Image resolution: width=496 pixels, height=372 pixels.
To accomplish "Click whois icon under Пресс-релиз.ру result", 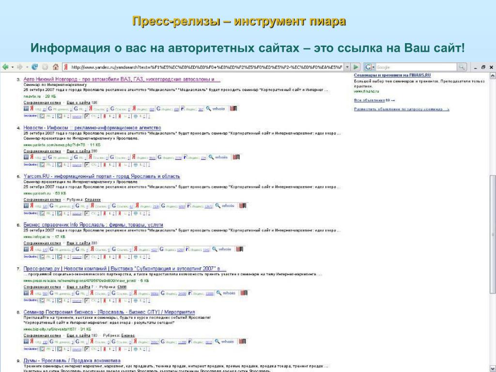I will coord(226,293).
